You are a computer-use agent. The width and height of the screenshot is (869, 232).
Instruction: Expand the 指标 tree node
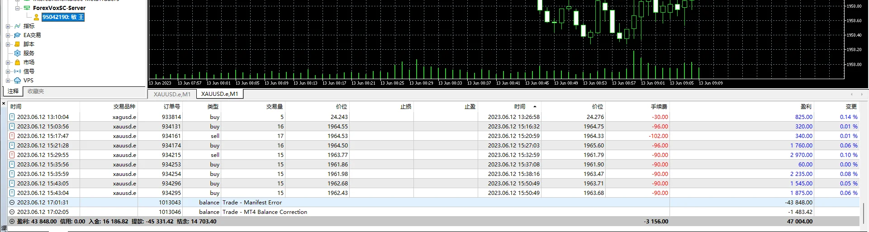[8, 26]
